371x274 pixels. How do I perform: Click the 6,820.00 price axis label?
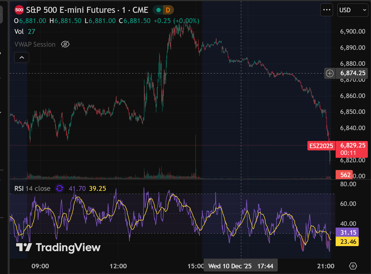(353, 160)
